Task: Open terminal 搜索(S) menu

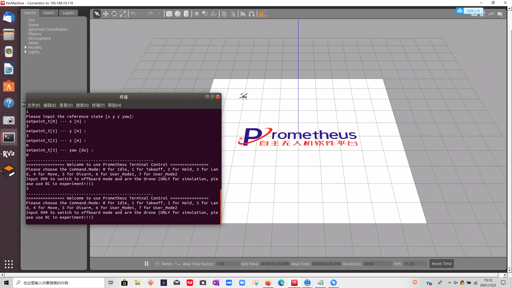Action: pos(82,105)
